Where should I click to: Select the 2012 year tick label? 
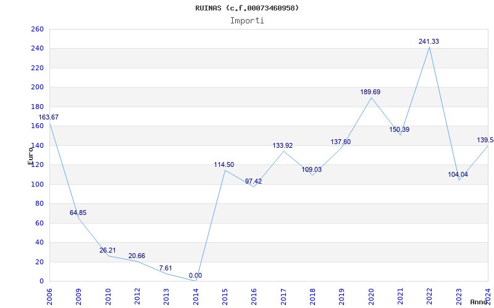coord(137,297)
